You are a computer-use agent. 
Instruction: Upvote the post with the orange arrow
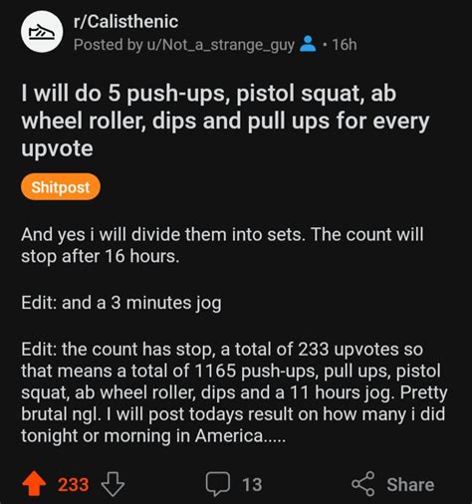[34, 484]
